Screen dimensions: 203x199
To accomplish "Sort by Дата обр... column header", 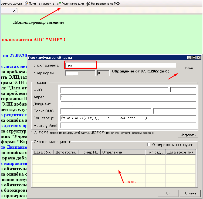I will (x=43, y=152).
